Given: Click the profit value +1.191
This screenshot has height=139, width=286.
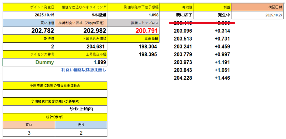Looking at the screenshot, I should pos(222,62).
